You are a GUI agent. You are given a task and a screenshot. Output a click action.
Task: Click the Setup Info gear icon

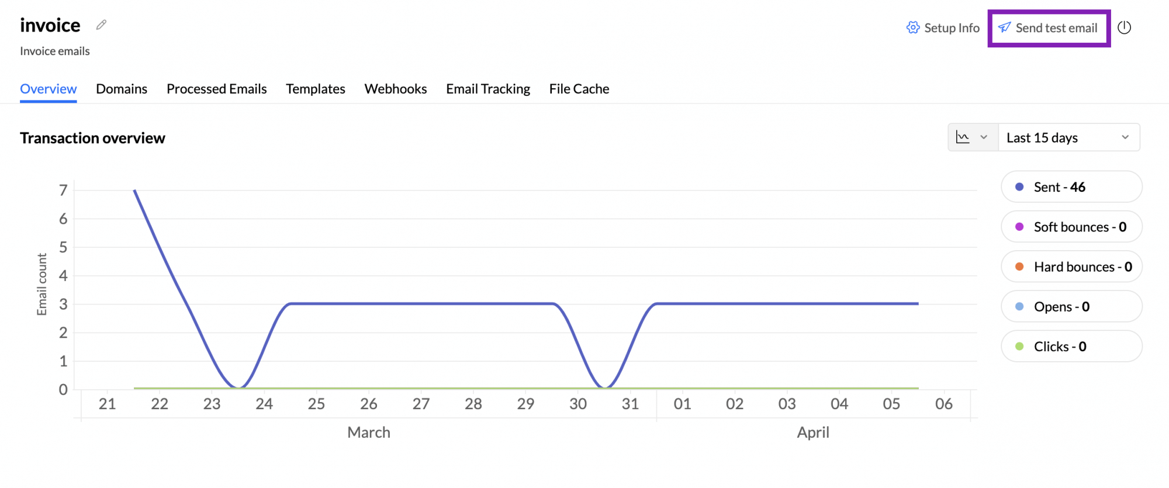912,27
